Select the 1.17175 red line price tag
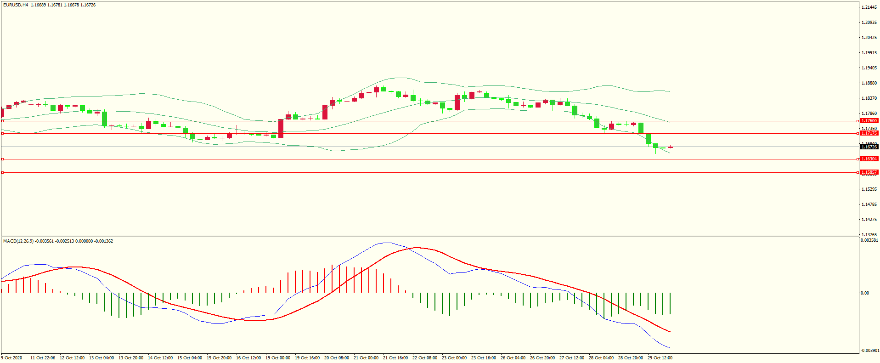Viewport: 880px width, 363px height. click(869, 133)
